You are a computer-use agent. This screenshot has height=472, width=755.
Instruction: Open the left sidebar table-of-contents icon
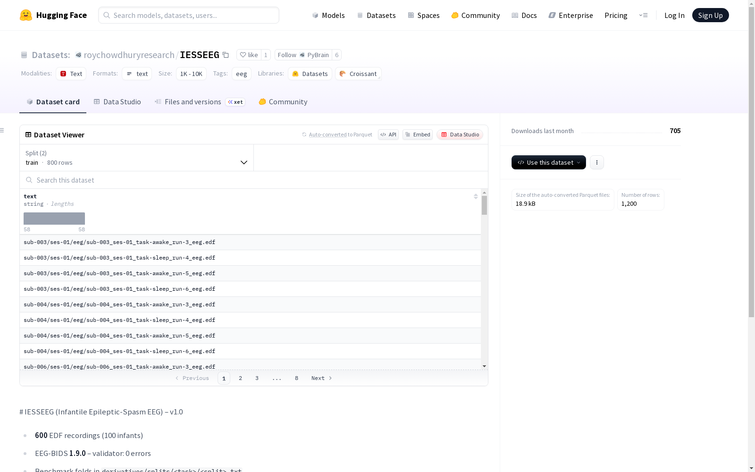pyautogui.click(x=2, y=130)
